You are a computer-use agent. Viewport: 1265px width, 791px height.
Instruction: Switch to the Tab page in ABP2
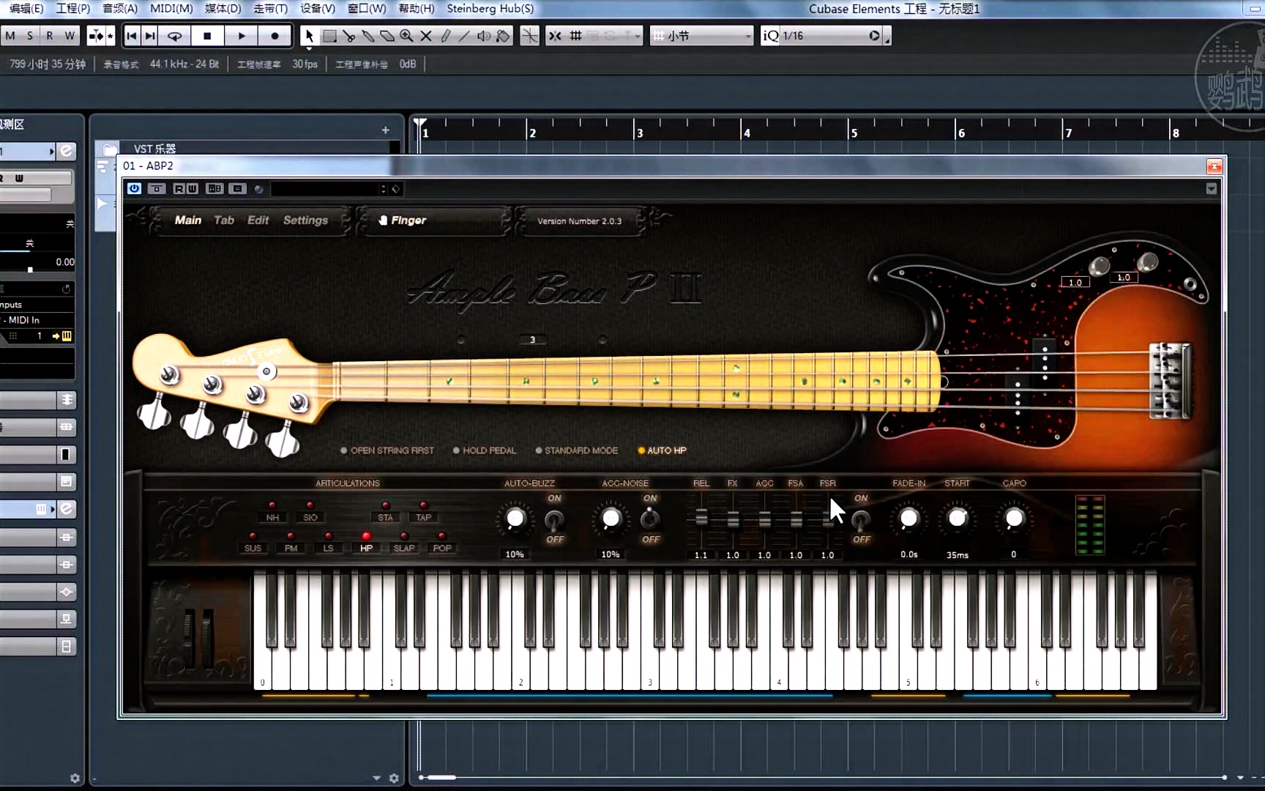(224, 220)
